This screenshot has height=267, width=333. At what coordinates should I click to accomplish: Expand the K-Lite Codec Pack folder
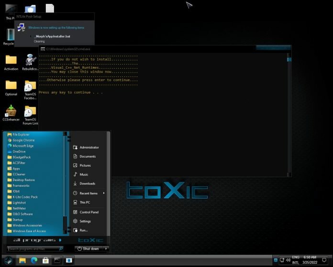click(22, 197)
